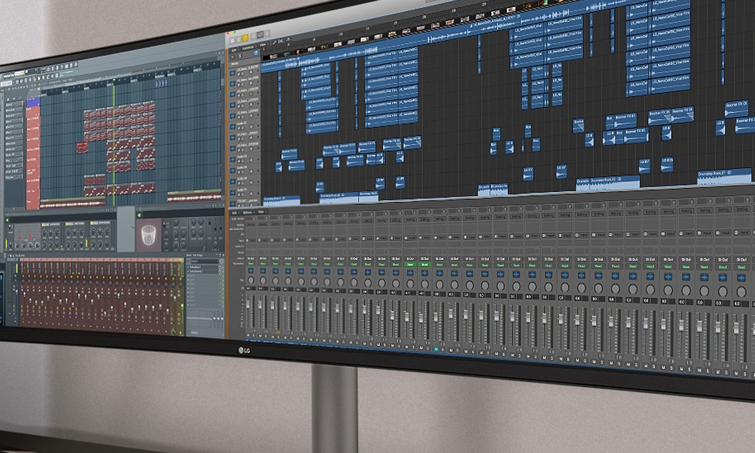
Task: Click the blue track icon of the first Logic track
Action: [233, 73]
